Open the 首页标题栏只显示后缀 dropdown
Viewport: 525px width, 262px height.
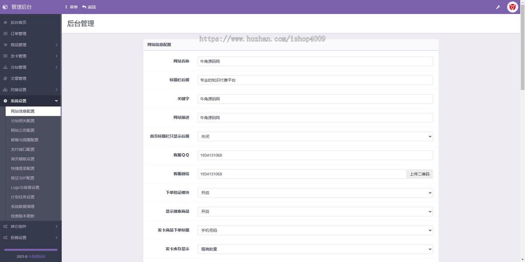coord(315,136)
